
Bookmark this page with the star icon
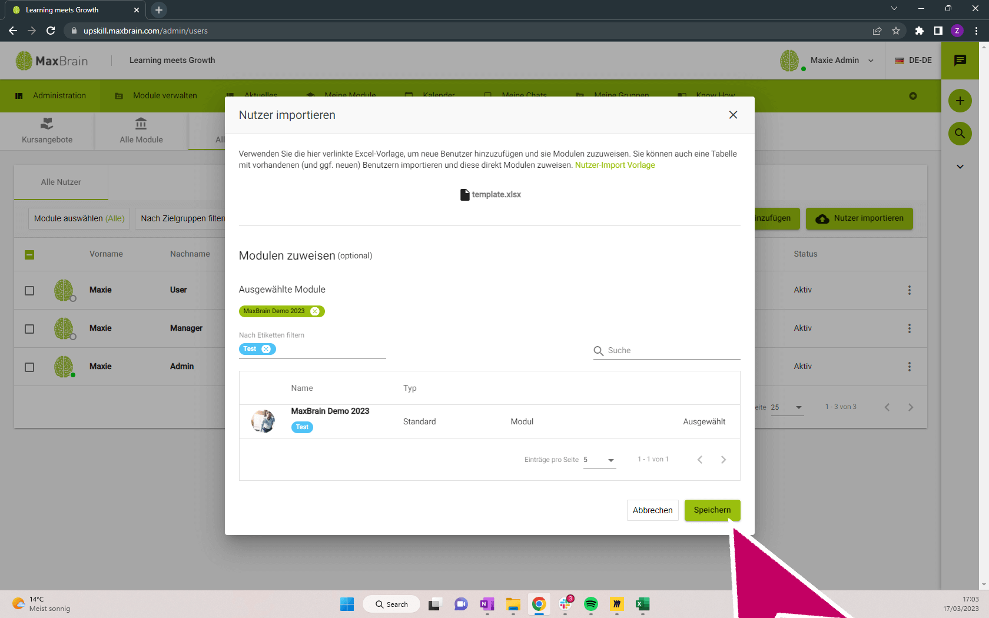pyautogui.click(x=896, y=31)
